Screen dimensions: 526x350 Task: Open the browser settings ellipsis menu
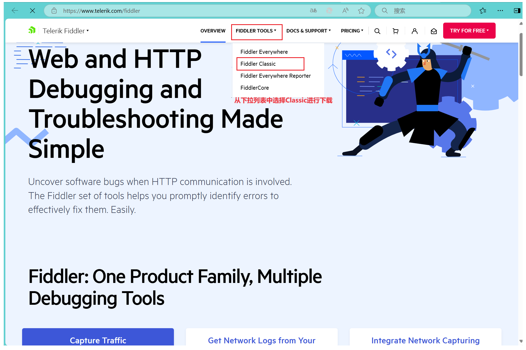500,11
